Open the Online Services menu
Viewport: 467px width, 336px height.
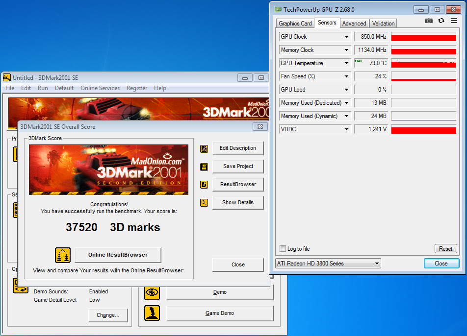100,88
